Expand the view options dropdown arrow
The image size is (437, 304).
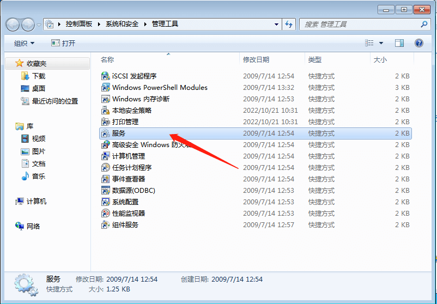[x=381, y=43]
